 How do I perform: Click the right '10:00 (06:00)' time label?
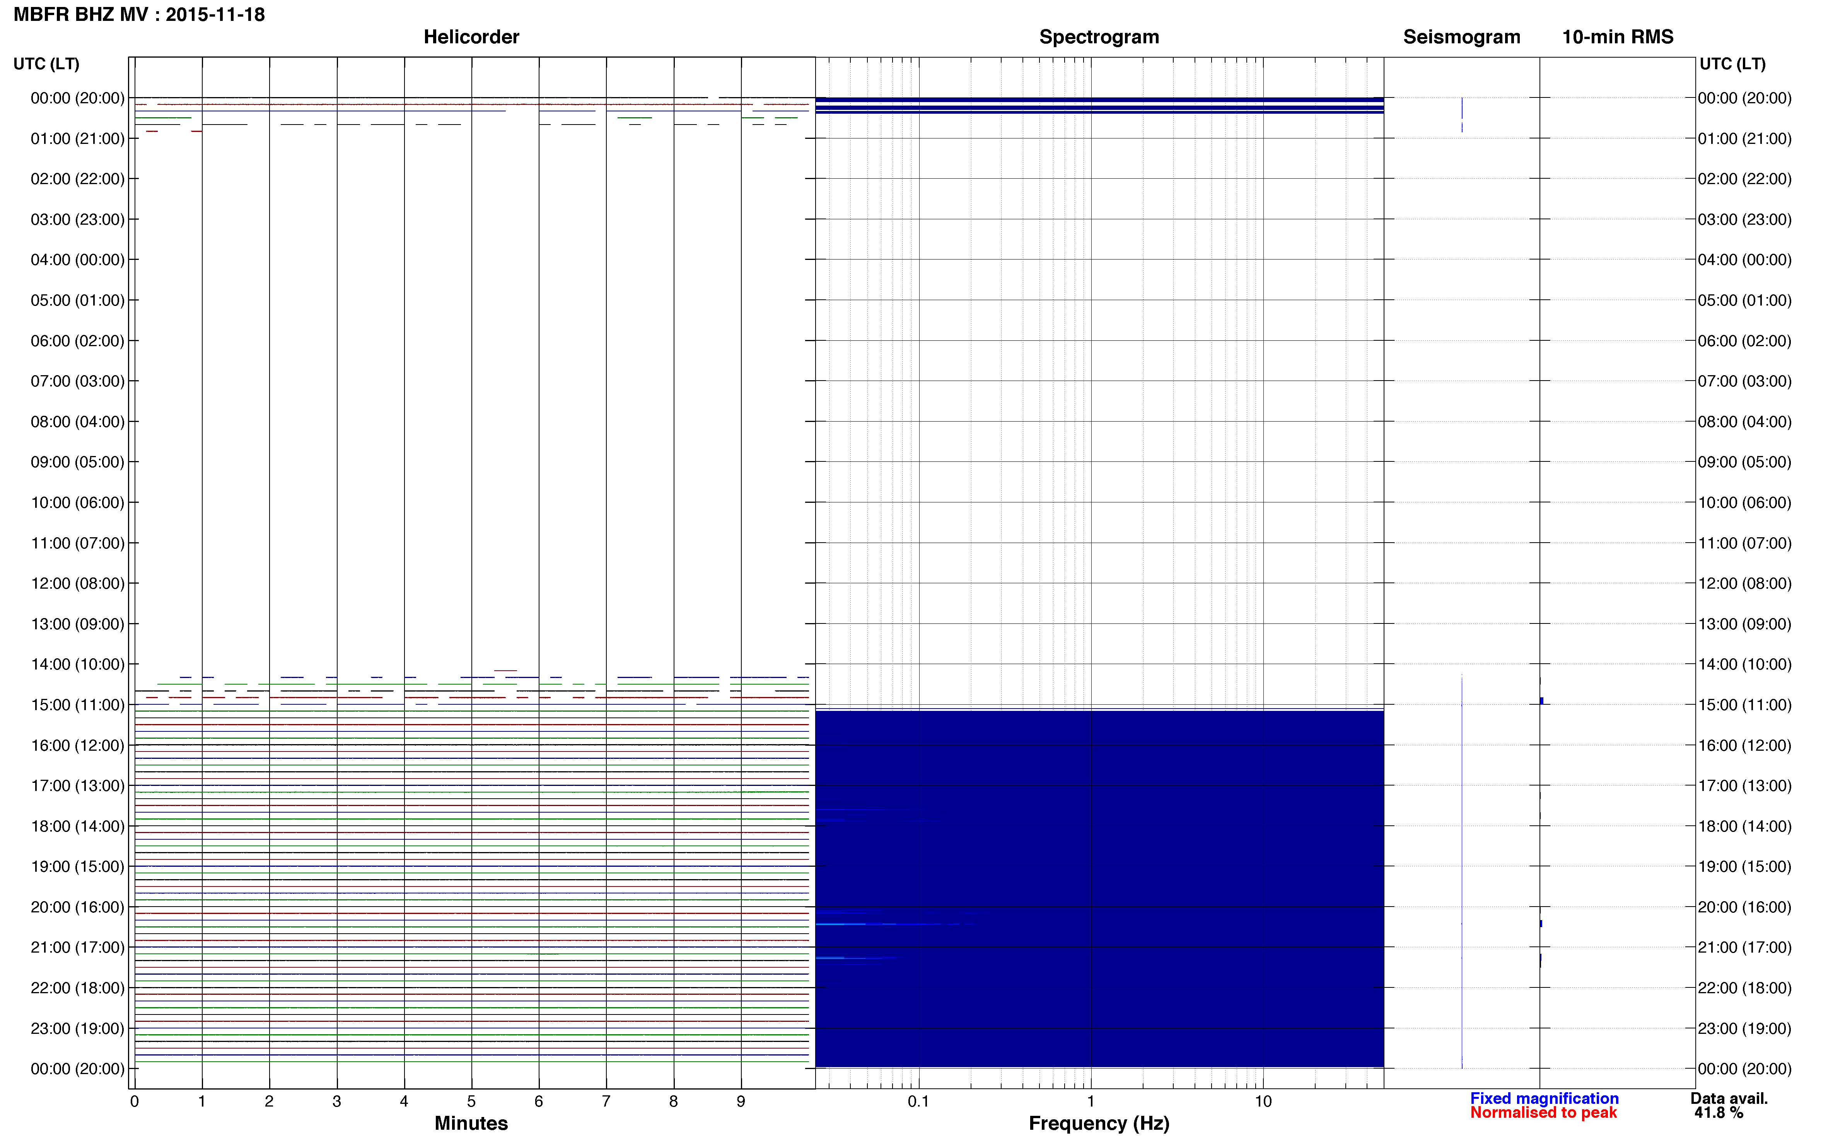click(x=1744, y=502)
